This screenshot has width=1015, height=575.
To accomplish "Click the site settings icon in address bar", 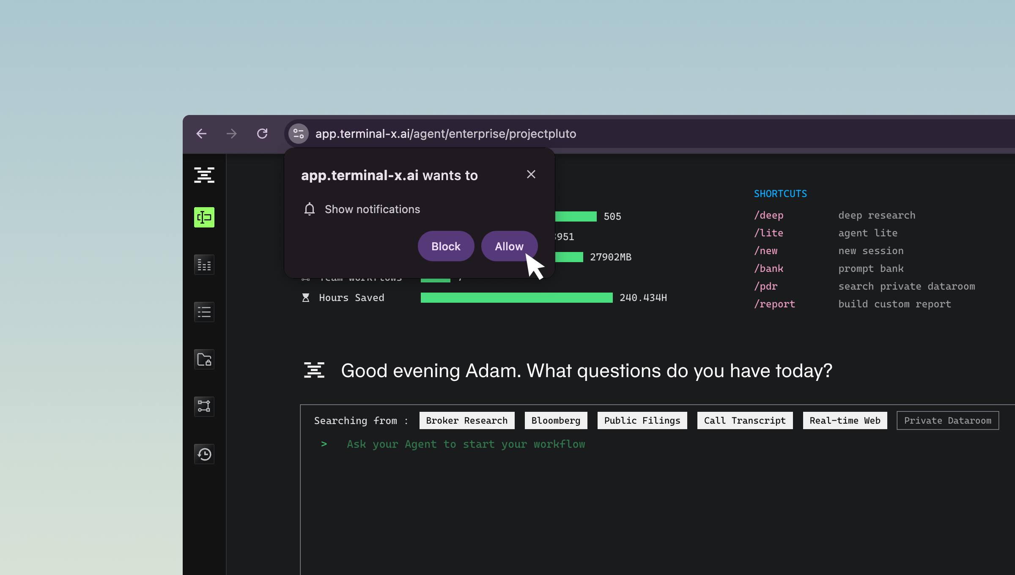I will [299, 134].
